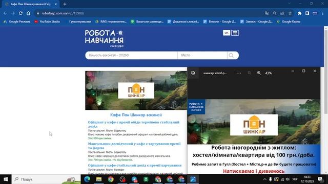The width and height of the screenshot is (328, 184).
Task: Open the site hamburger menu
Action: click(235, 33)
